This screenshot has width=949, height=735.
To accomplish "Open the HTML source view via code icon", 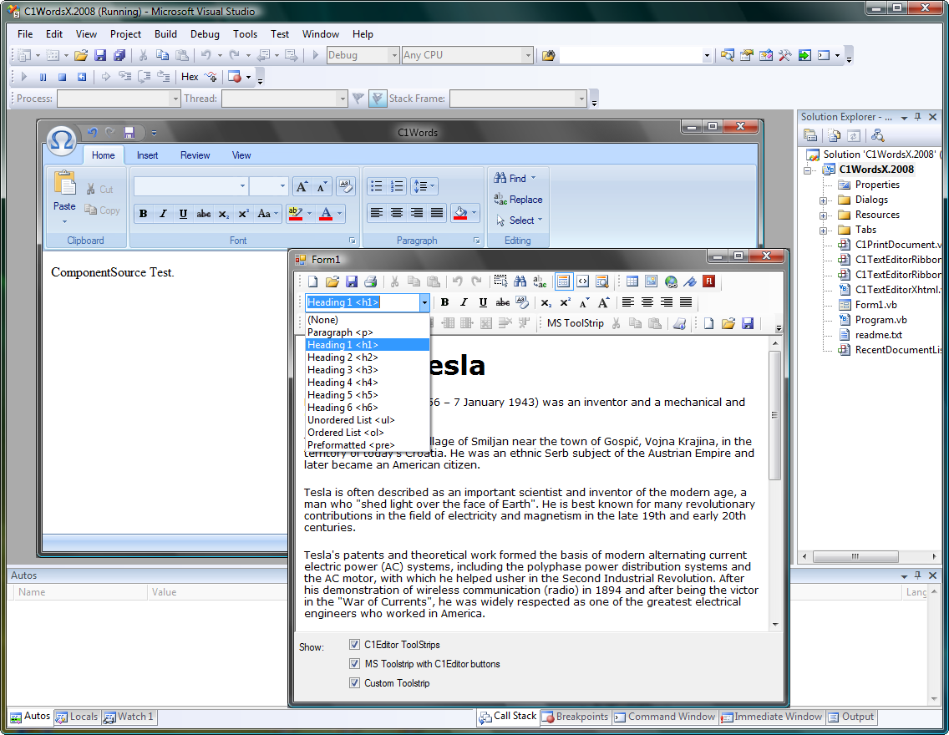I will (583, 281).
